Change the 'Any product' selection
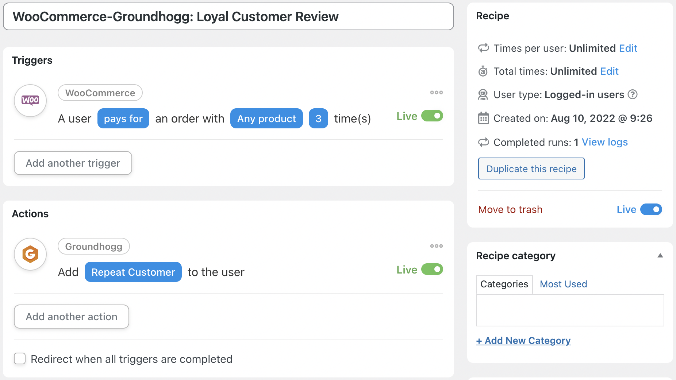The width and height of the screenshot is (676, 380). click(x=266, y=118)
